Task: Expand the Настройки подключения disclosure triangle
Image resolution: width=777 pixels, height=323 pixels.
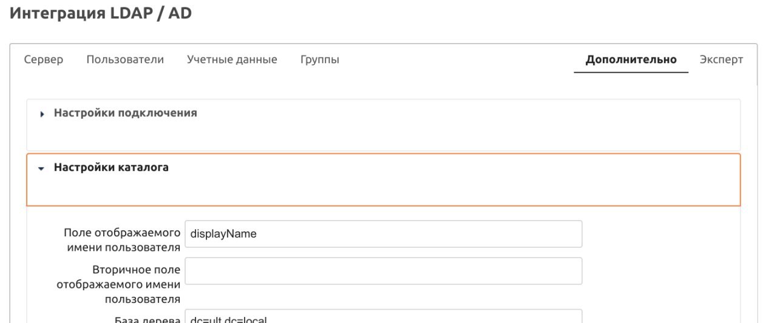Action: pos(42,114)
